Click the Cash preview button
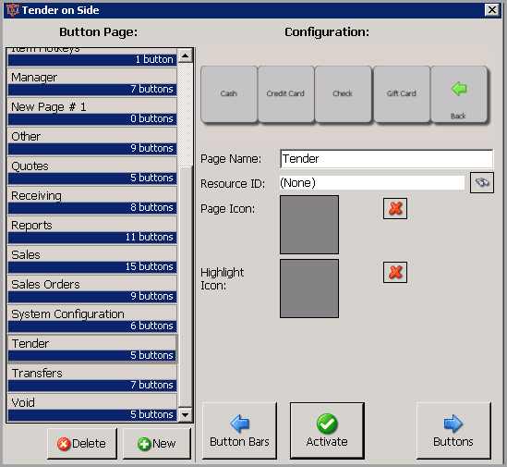The image size is (507, 467). click(x=229, y=94)
